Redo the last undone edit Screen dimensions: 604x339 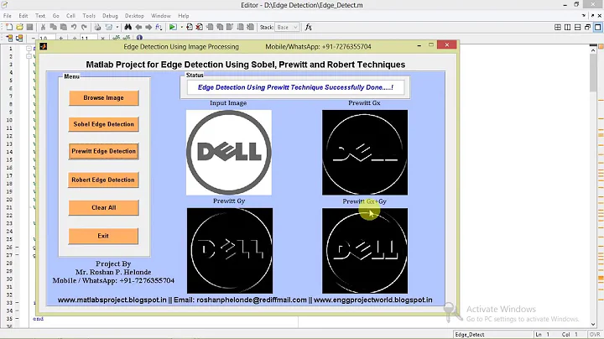tap(84, 27)
